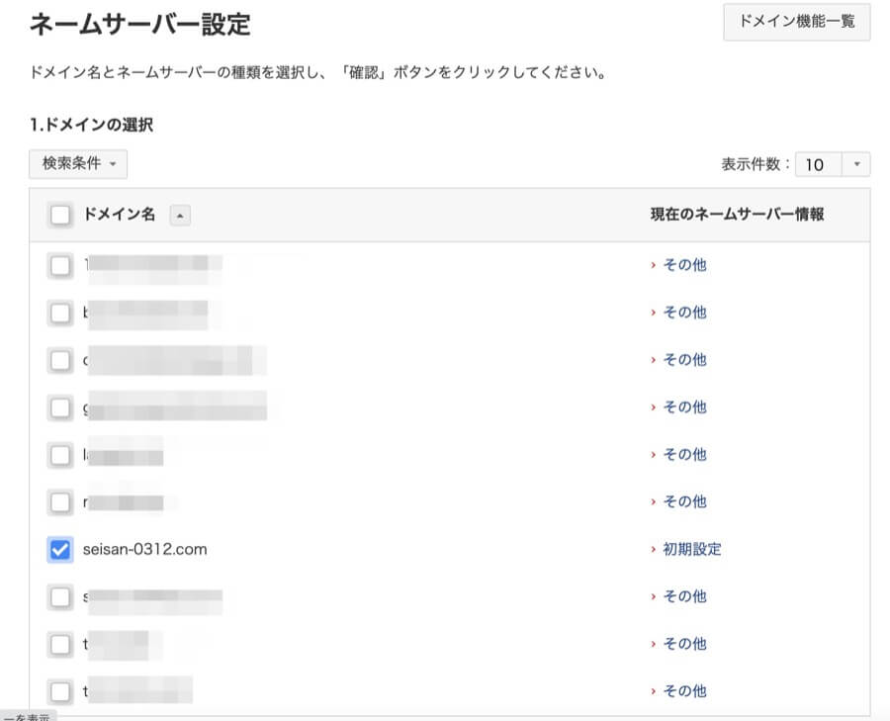The image size is (890, 721).
Task: Open ドメイン機能一覧 button
Action: [x=797, y=21]
